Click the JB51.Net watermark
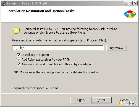Screen dimensions: 139x107 point(127,103)
